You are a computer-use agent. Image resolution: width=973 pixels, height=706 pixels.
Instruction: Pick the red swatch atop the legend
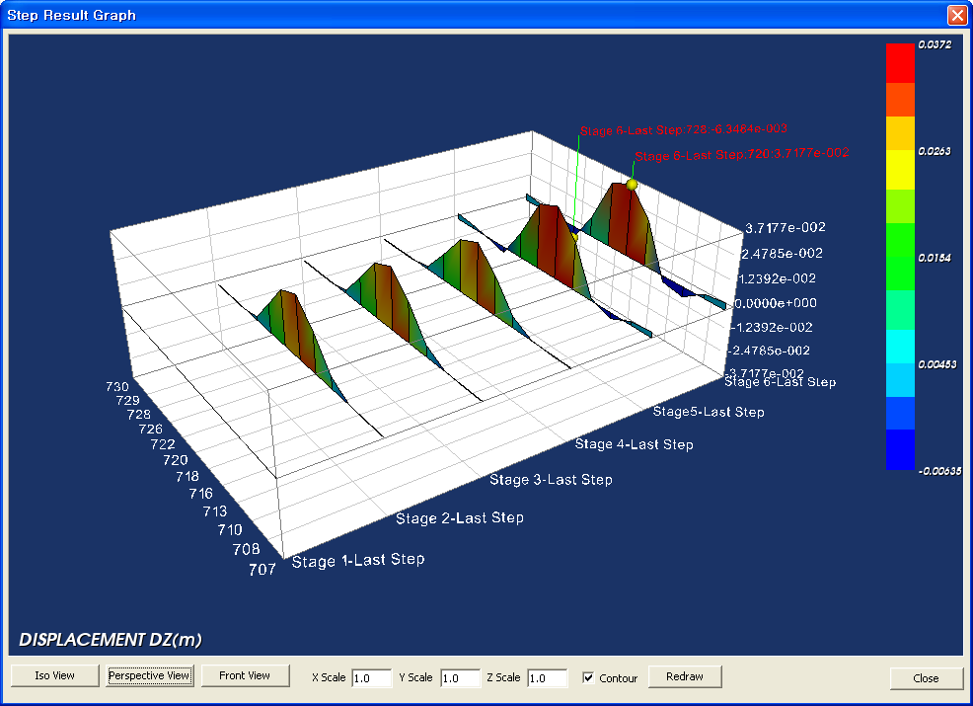click(x=900, y=62)
